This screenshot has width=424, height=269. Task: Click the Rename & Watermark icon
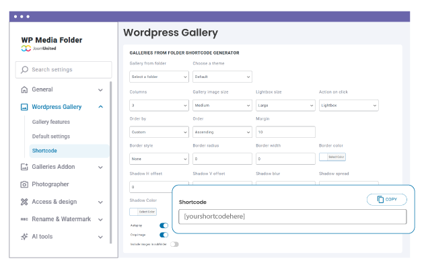(24, 219)
